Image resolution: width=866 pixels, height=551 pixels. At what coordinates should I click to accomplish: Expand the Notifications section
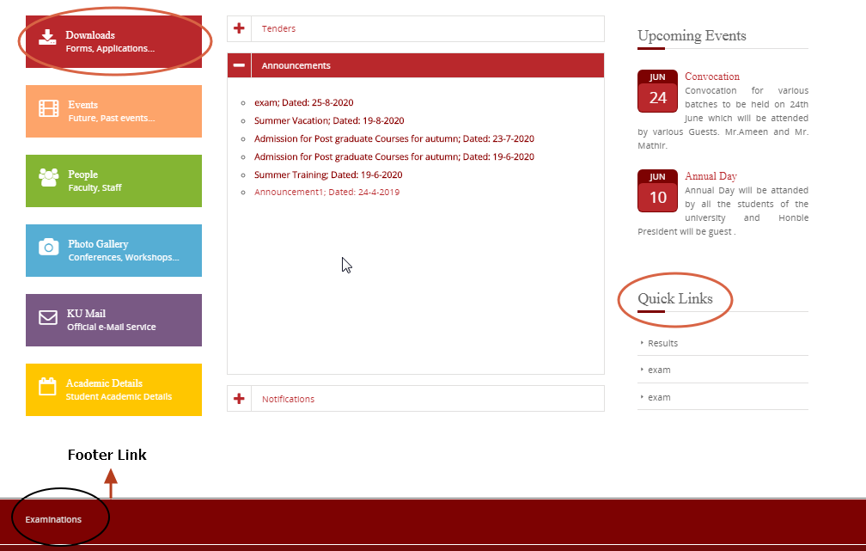coord(239,399)
